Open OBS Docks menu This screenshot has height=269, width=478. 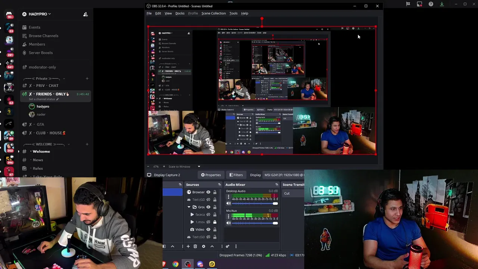pos(180,13)
